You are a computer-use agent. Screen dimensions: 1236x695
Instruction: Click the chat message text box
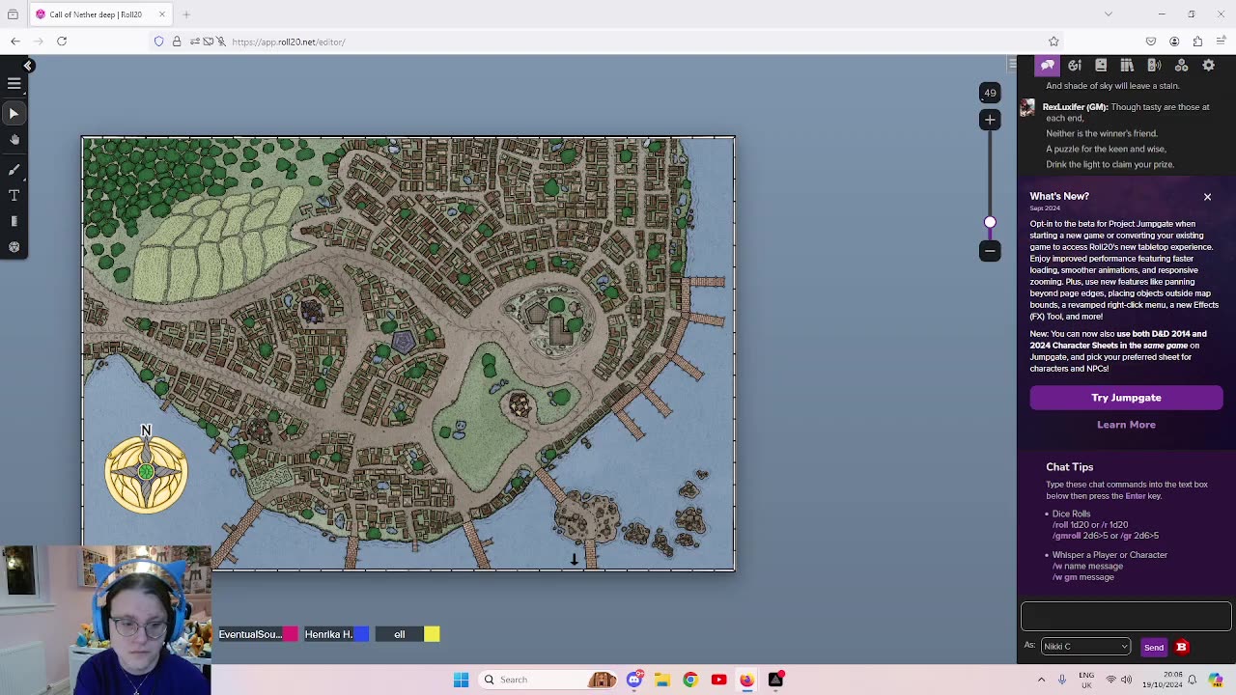pos(1126,616)
